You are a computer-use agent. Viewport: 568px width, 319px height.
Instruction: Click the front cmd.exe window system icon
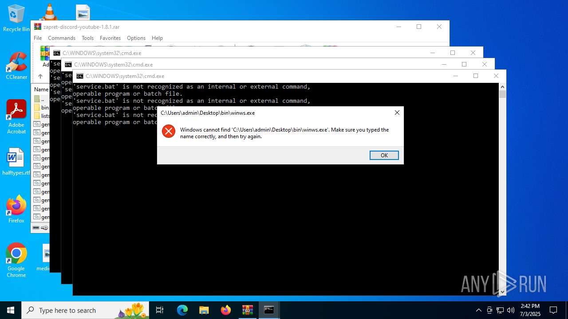pyautogui.click(x=80, y=76)
